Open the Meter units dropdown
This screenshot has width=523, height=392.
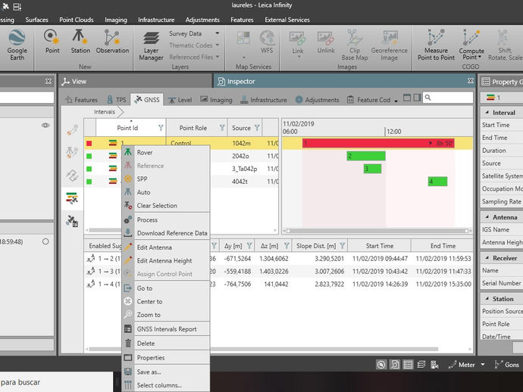point(483,365)
